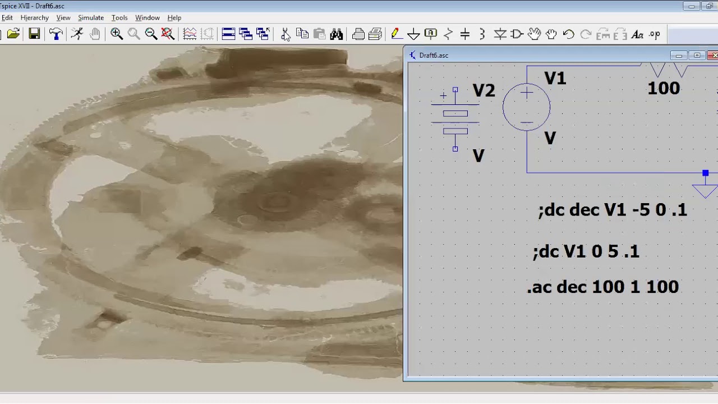The image size is (718, 404).
Task: Click the 'V' value label under V2
Action: point(478,156)
